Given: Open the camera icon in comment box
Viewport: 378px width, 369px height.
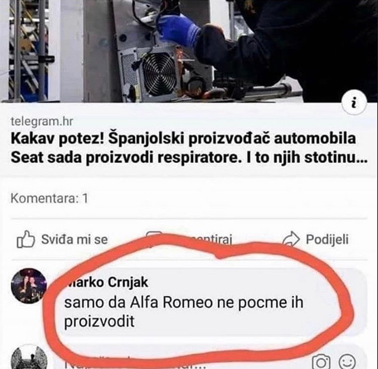Looking at the screenshot, I should click(x=321, y=362).
